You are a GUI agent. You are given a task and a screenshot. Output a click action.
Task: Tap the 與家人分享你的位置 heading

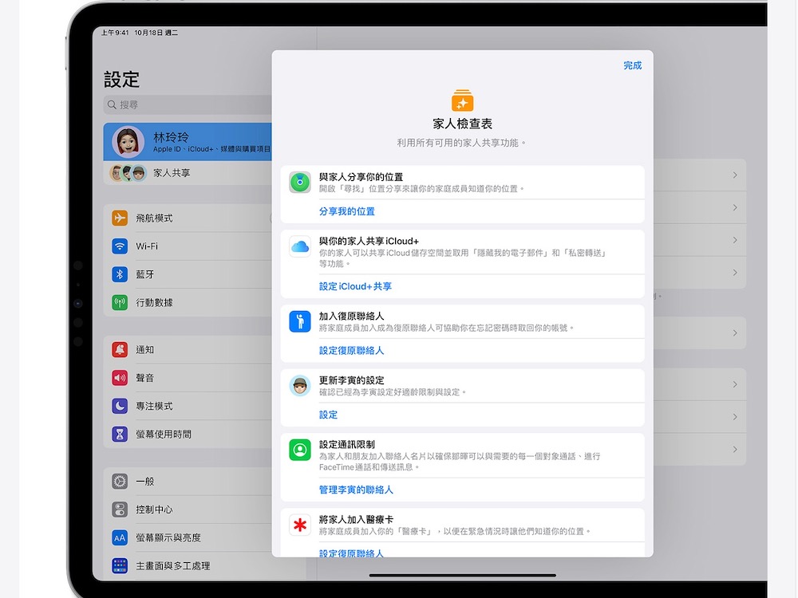pos(361,177)
